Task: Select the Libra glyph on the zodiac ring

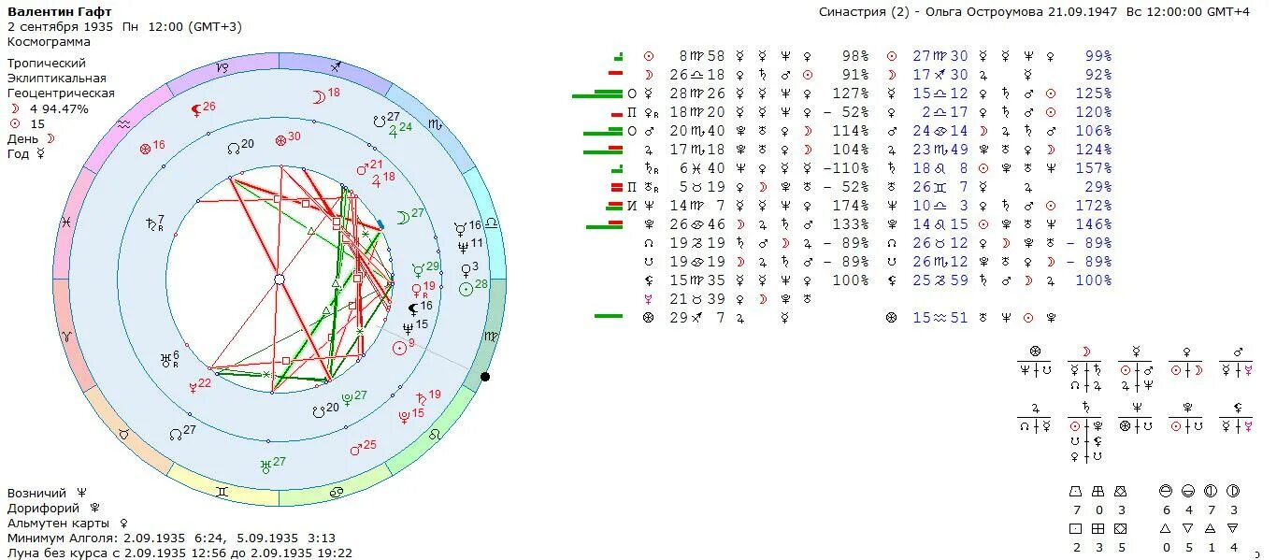Action: (492, 223)
